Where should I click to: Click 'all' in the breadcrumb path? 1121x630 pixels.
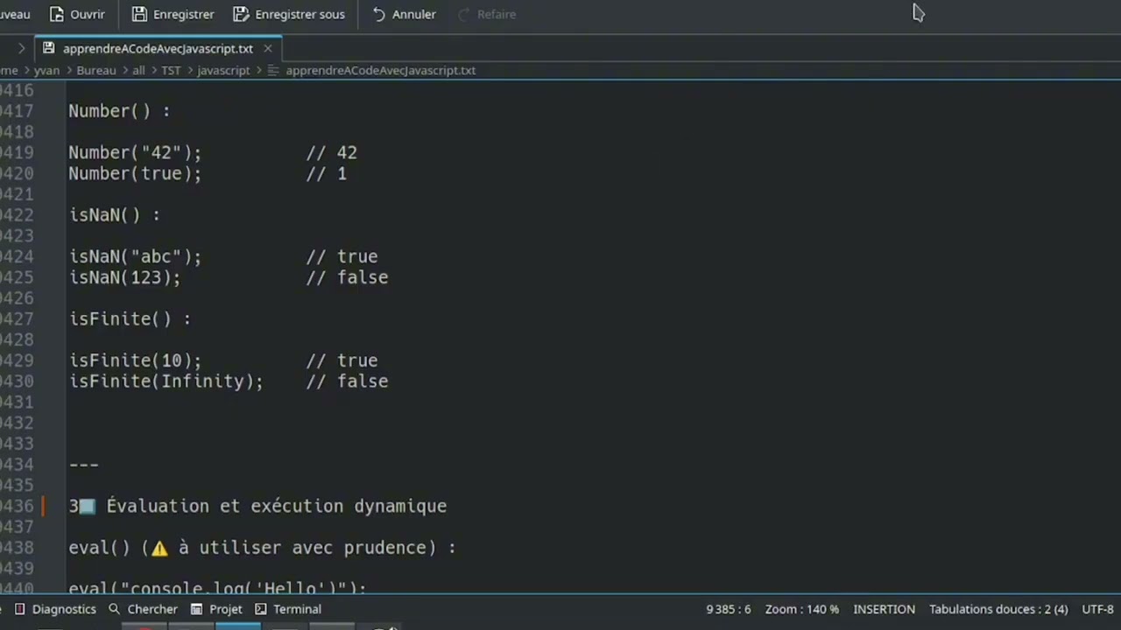pos(138,70)
